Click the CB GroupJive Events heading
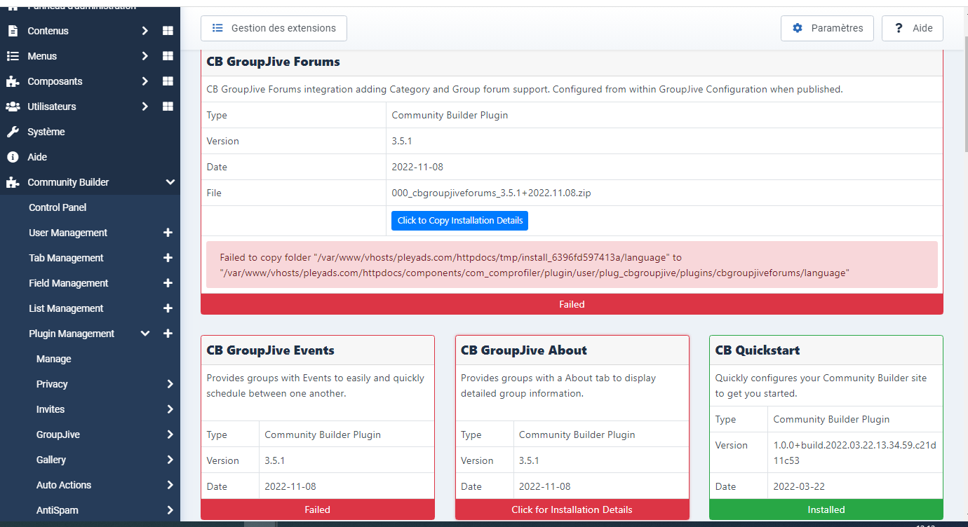This screenshot has width=968, height=527. (x=270, y=350)
